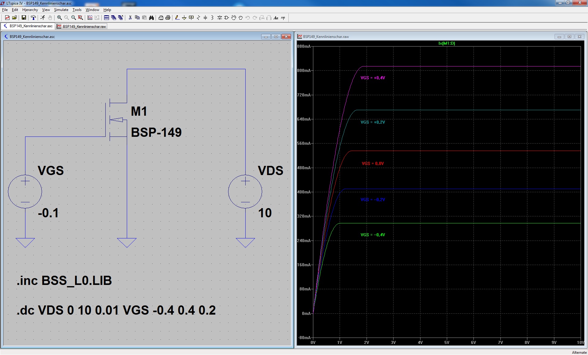Click the 'VGS = 0,0V' plot annotation
Screen dimensions: 588x355
pos(373,164)
